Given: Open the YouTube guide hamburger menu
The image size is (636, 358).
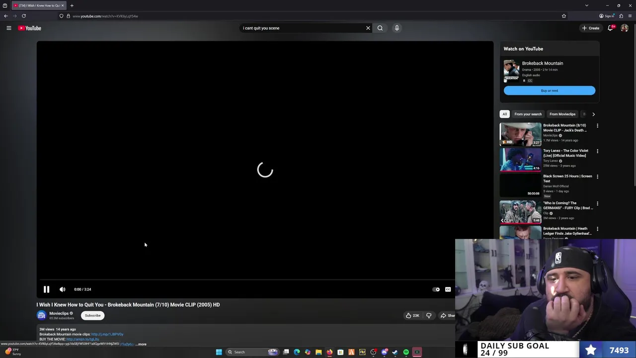Looking at the screenshot, I should click(8, 28).
